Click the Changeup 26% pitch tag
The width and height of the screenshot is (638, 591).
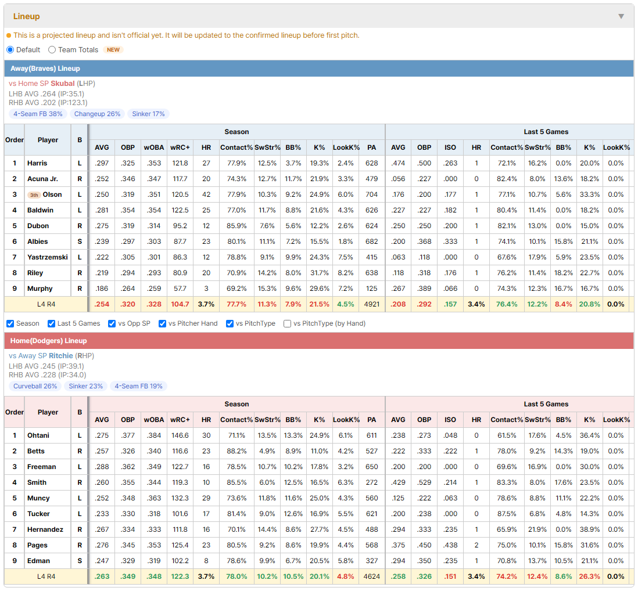coord(97,114)
